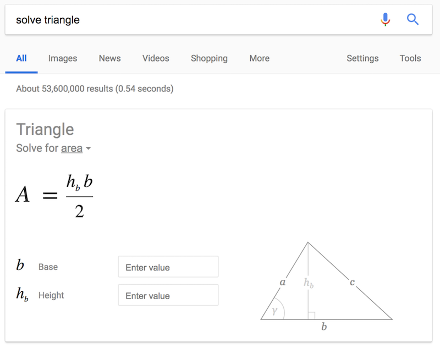Expand the More search categories menu
The width and height of the screenshot is (440, 348).
pos(259,58)
